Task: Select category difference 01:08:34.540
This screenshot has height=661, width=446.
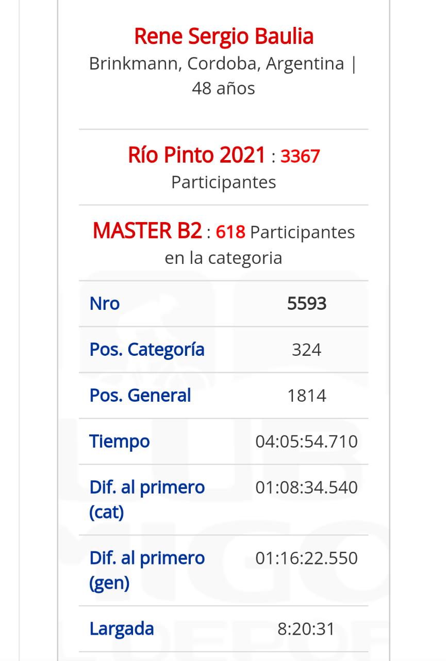Action: [x=307, y=488]
